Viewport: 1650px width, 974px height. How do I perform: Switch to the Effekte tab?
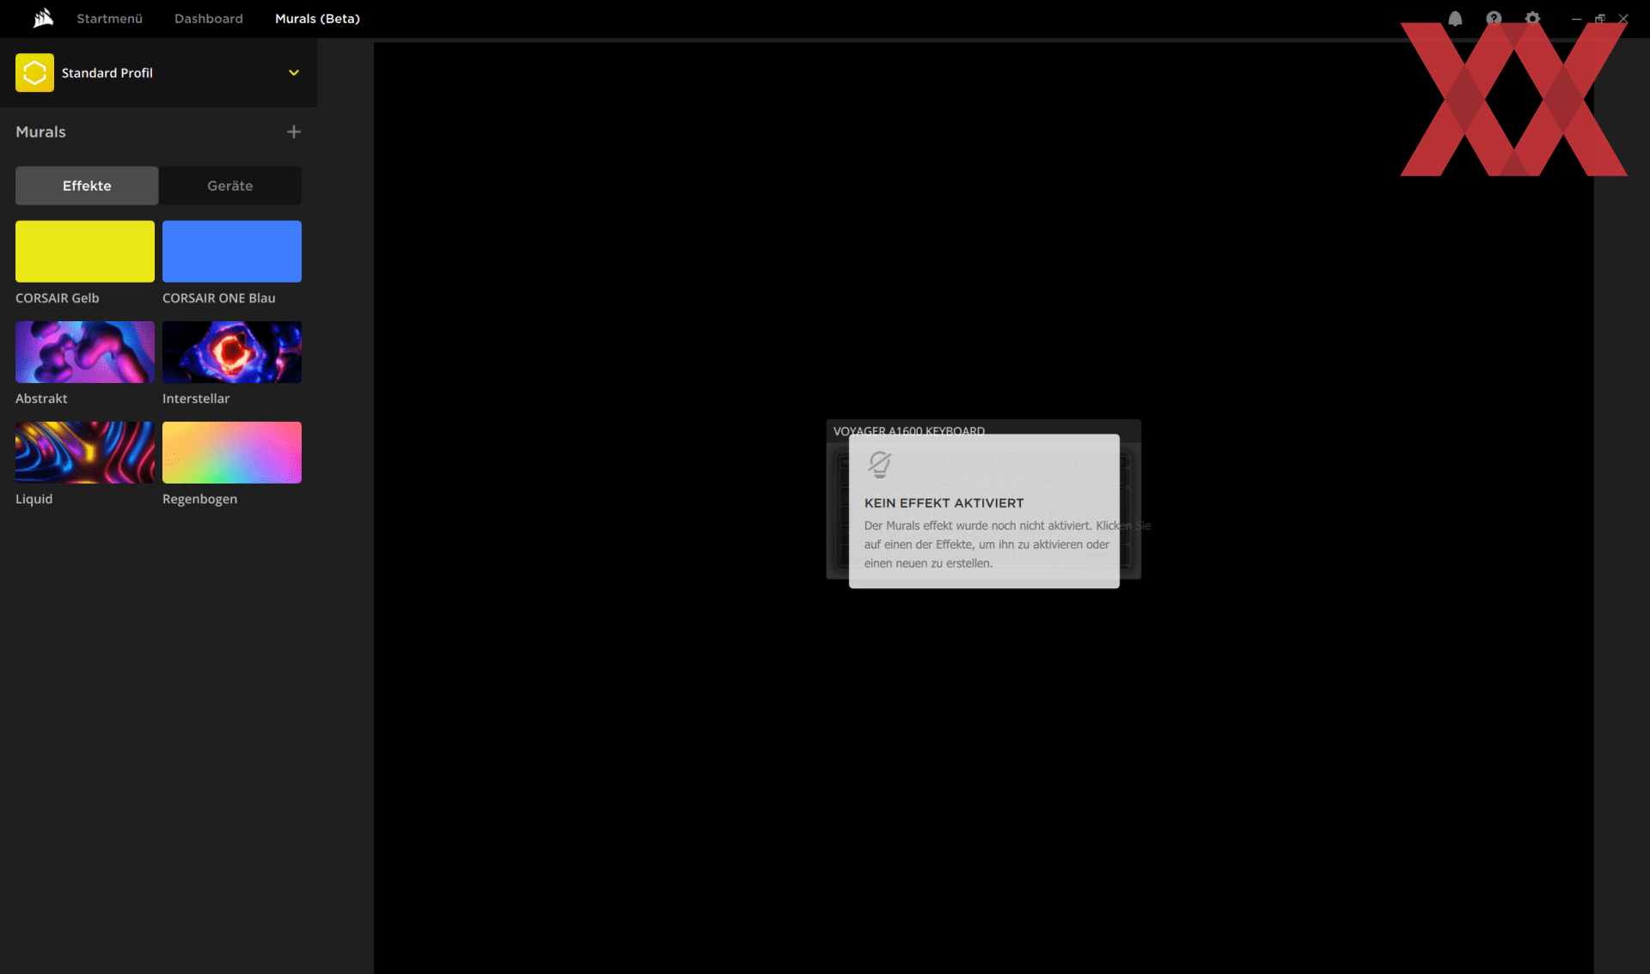tap(87, 186)
